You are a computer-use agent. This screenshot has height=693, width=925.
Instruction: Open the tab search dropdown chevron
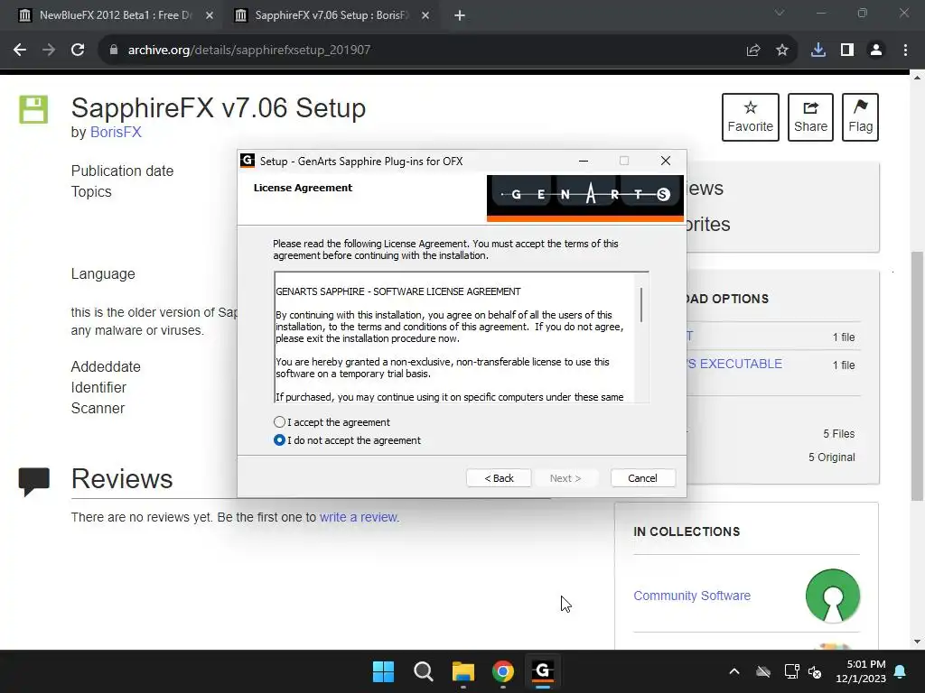point(780,13)
